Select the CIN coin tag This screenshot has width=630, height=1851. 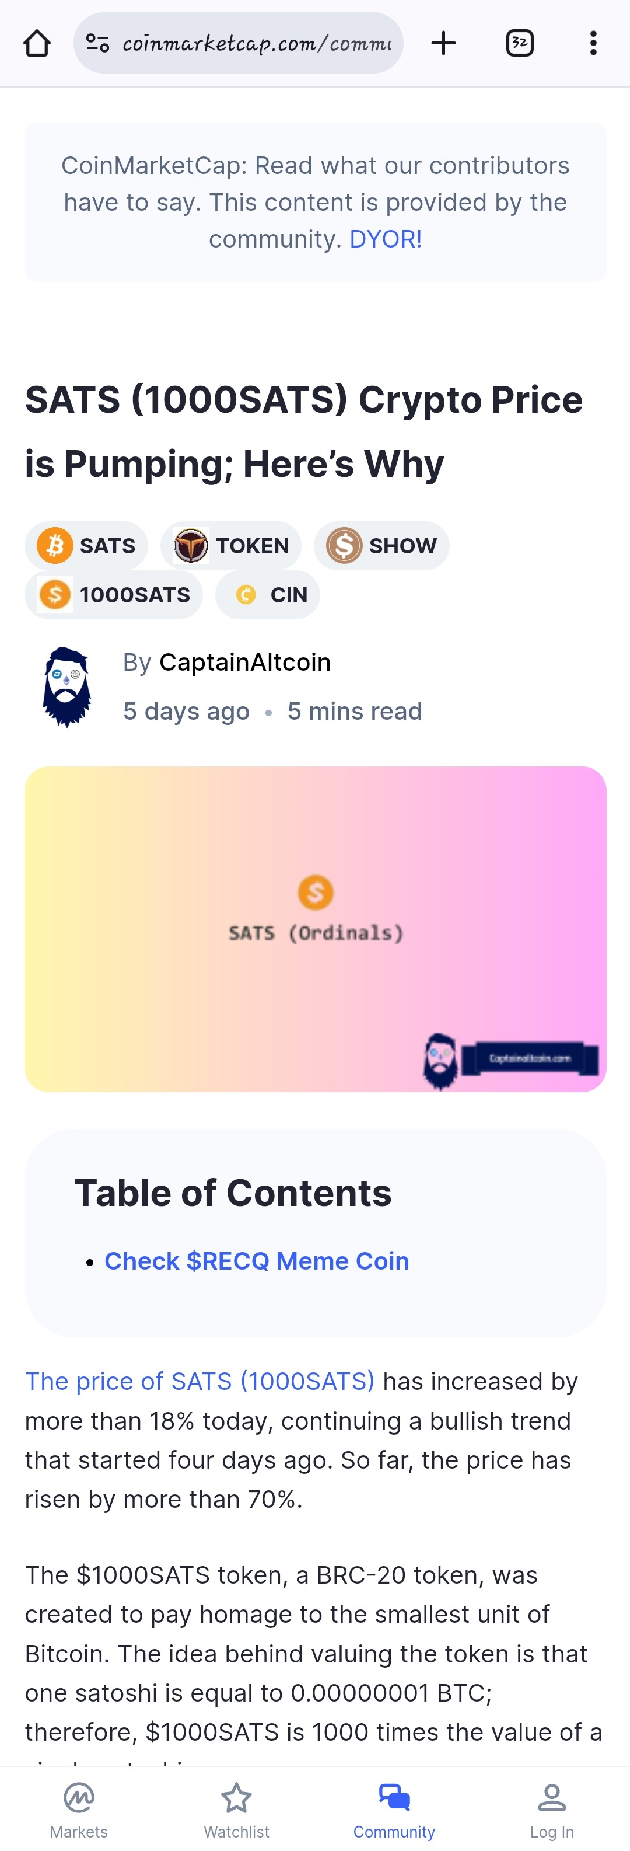[x=267, y=594]
